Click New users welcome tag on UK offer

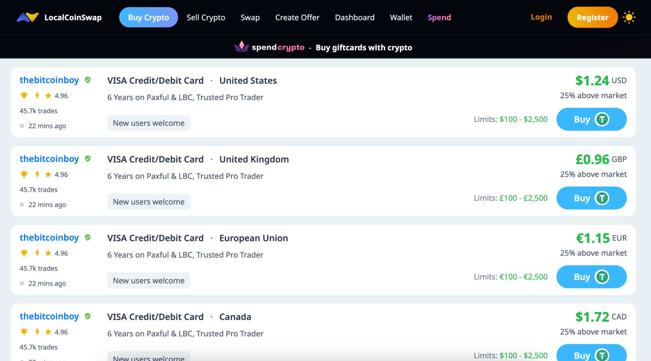148,202
